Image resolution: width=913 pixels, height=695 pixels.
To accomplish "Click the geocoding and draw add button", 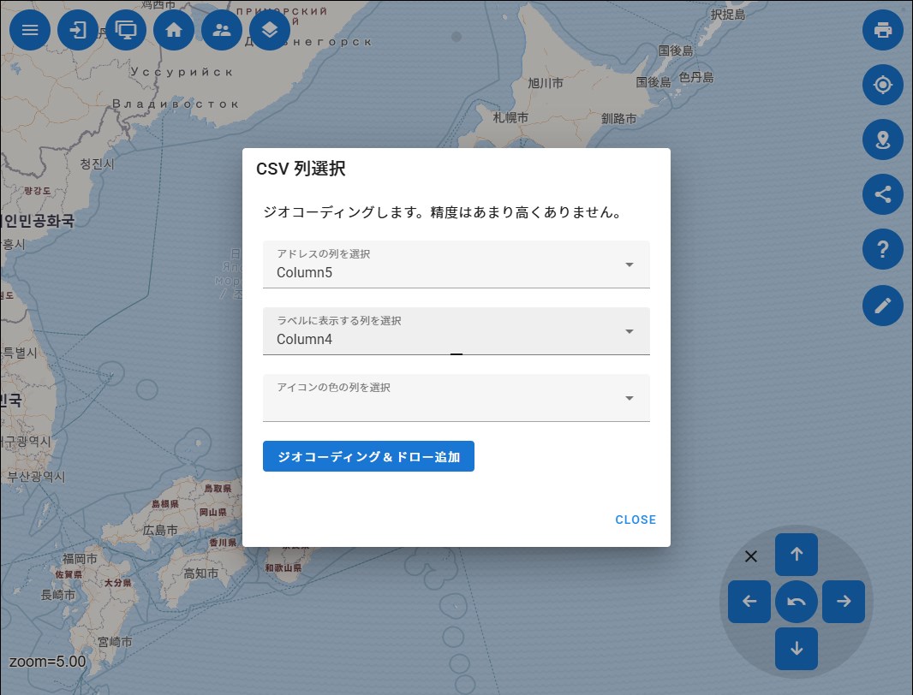I will [368, 457].
